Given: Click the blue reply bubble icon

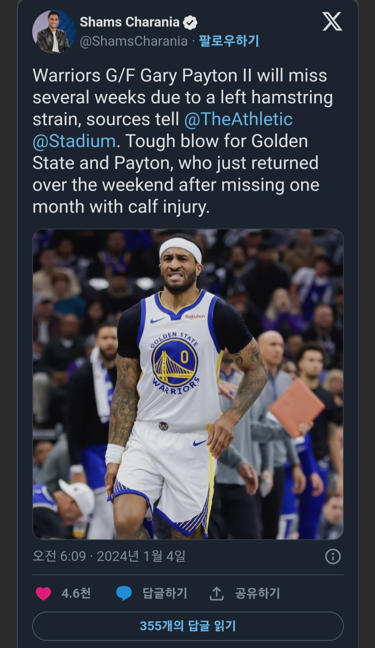Looking at the screenshot, I should point(124,593).
